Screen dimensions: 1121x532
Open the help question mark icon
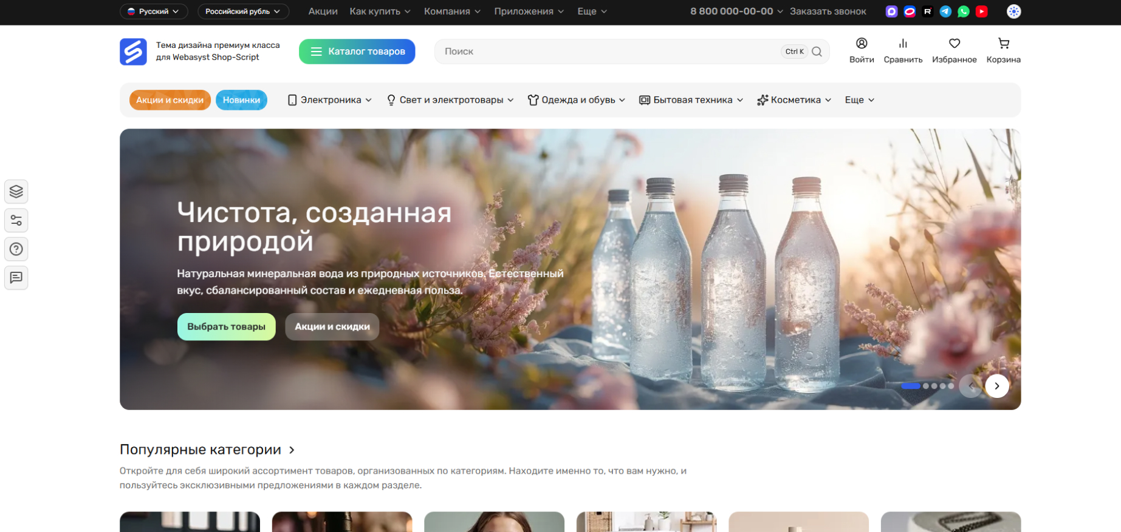(x=16, y=249)
